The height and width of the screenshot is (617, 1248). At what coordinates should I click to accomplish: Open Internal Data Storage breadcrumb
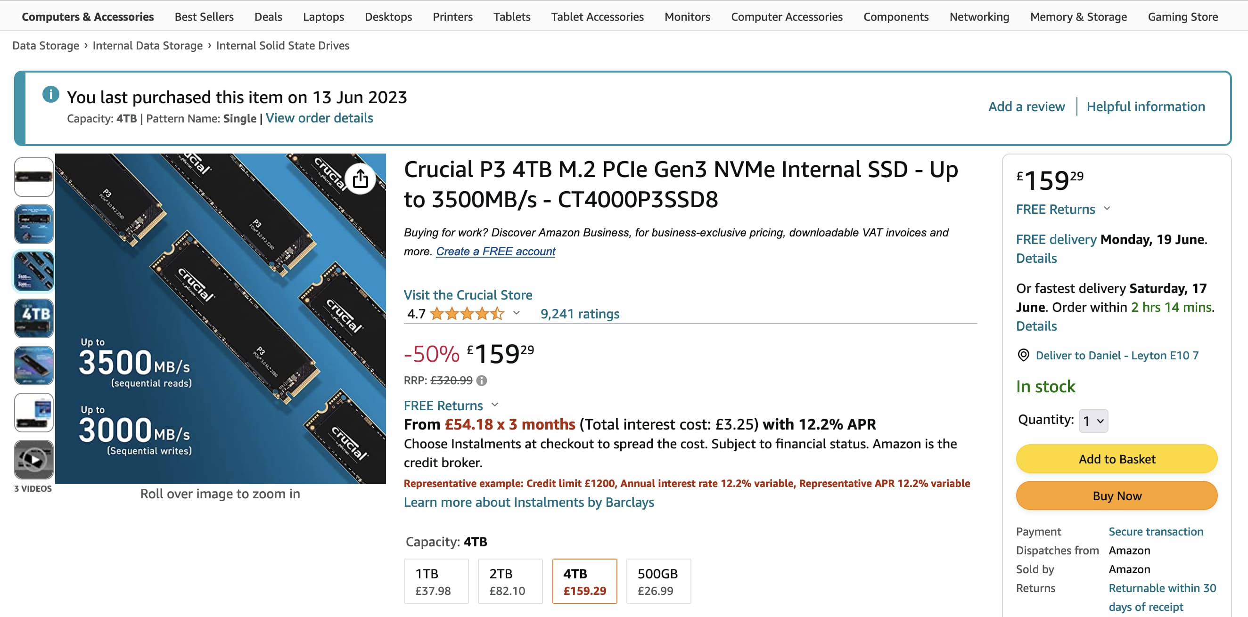[147, 46]
